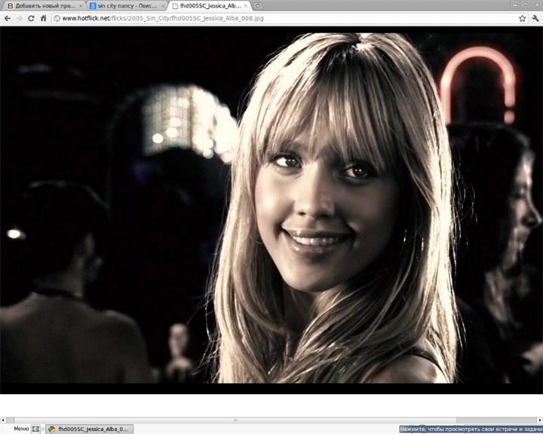The height and width of the screenshot is (434, 543).
Task: Close the 'sin city nancy' search tab
Action: (163, 6)
